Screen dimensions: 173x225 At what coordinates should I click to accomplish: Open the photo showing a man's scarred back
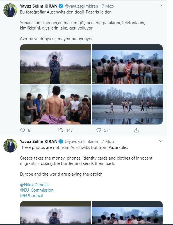click(x=56, y=104)
